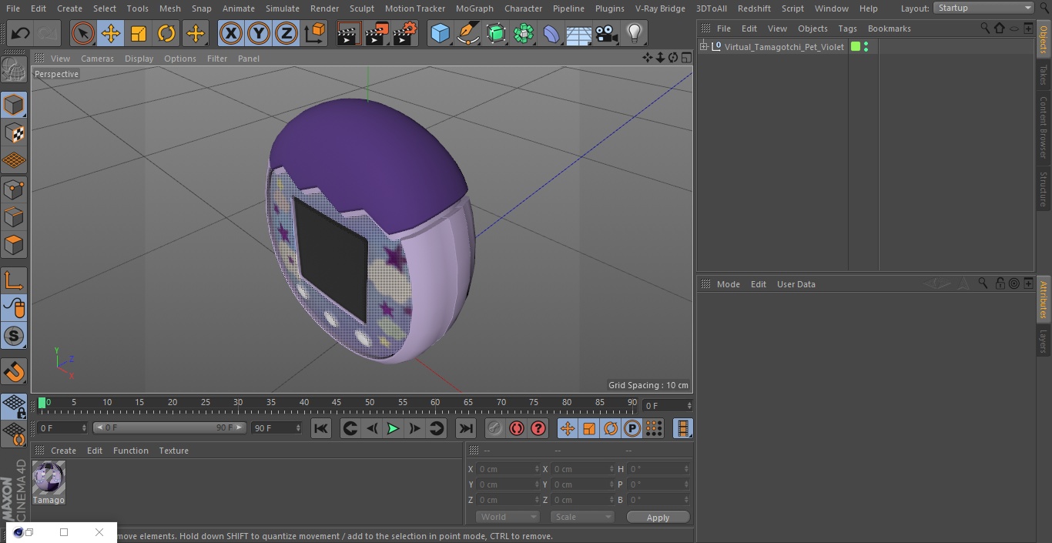Screen dimensions: 1052x543
Task: Click the timeline marker at frame 45
Action: (x=337, y=402)
